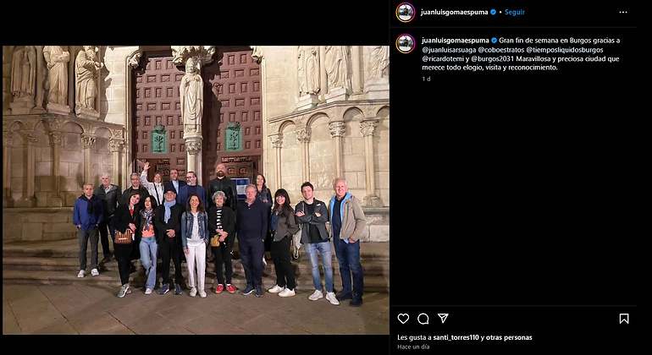Open the @tiemposliquidosburgos mention
The height and width of the screenshot is (355, 652).
tap(565, 49)
